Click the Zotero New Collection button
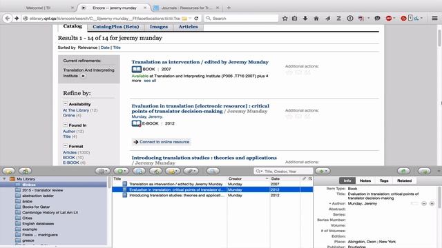442x248 pixels. click(x=8, y=171)
